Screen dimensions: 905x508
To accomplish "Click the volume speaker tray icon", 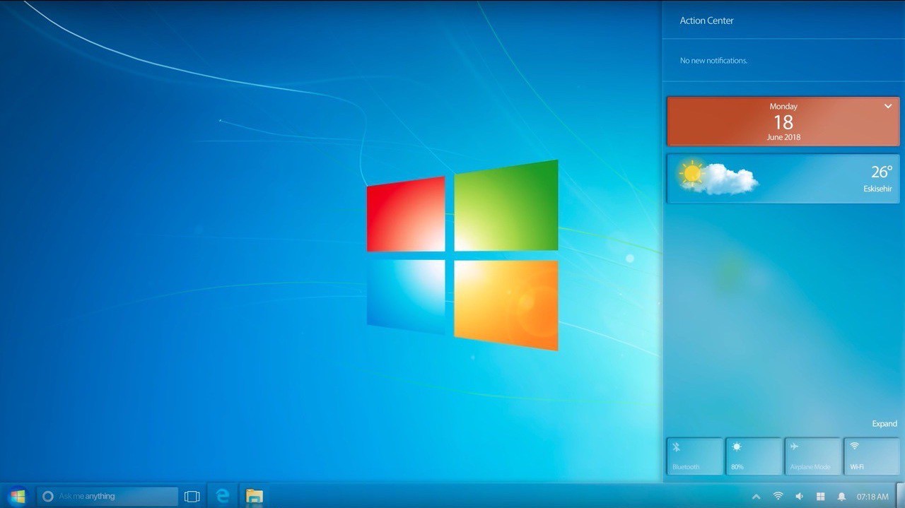I will 799,497.
